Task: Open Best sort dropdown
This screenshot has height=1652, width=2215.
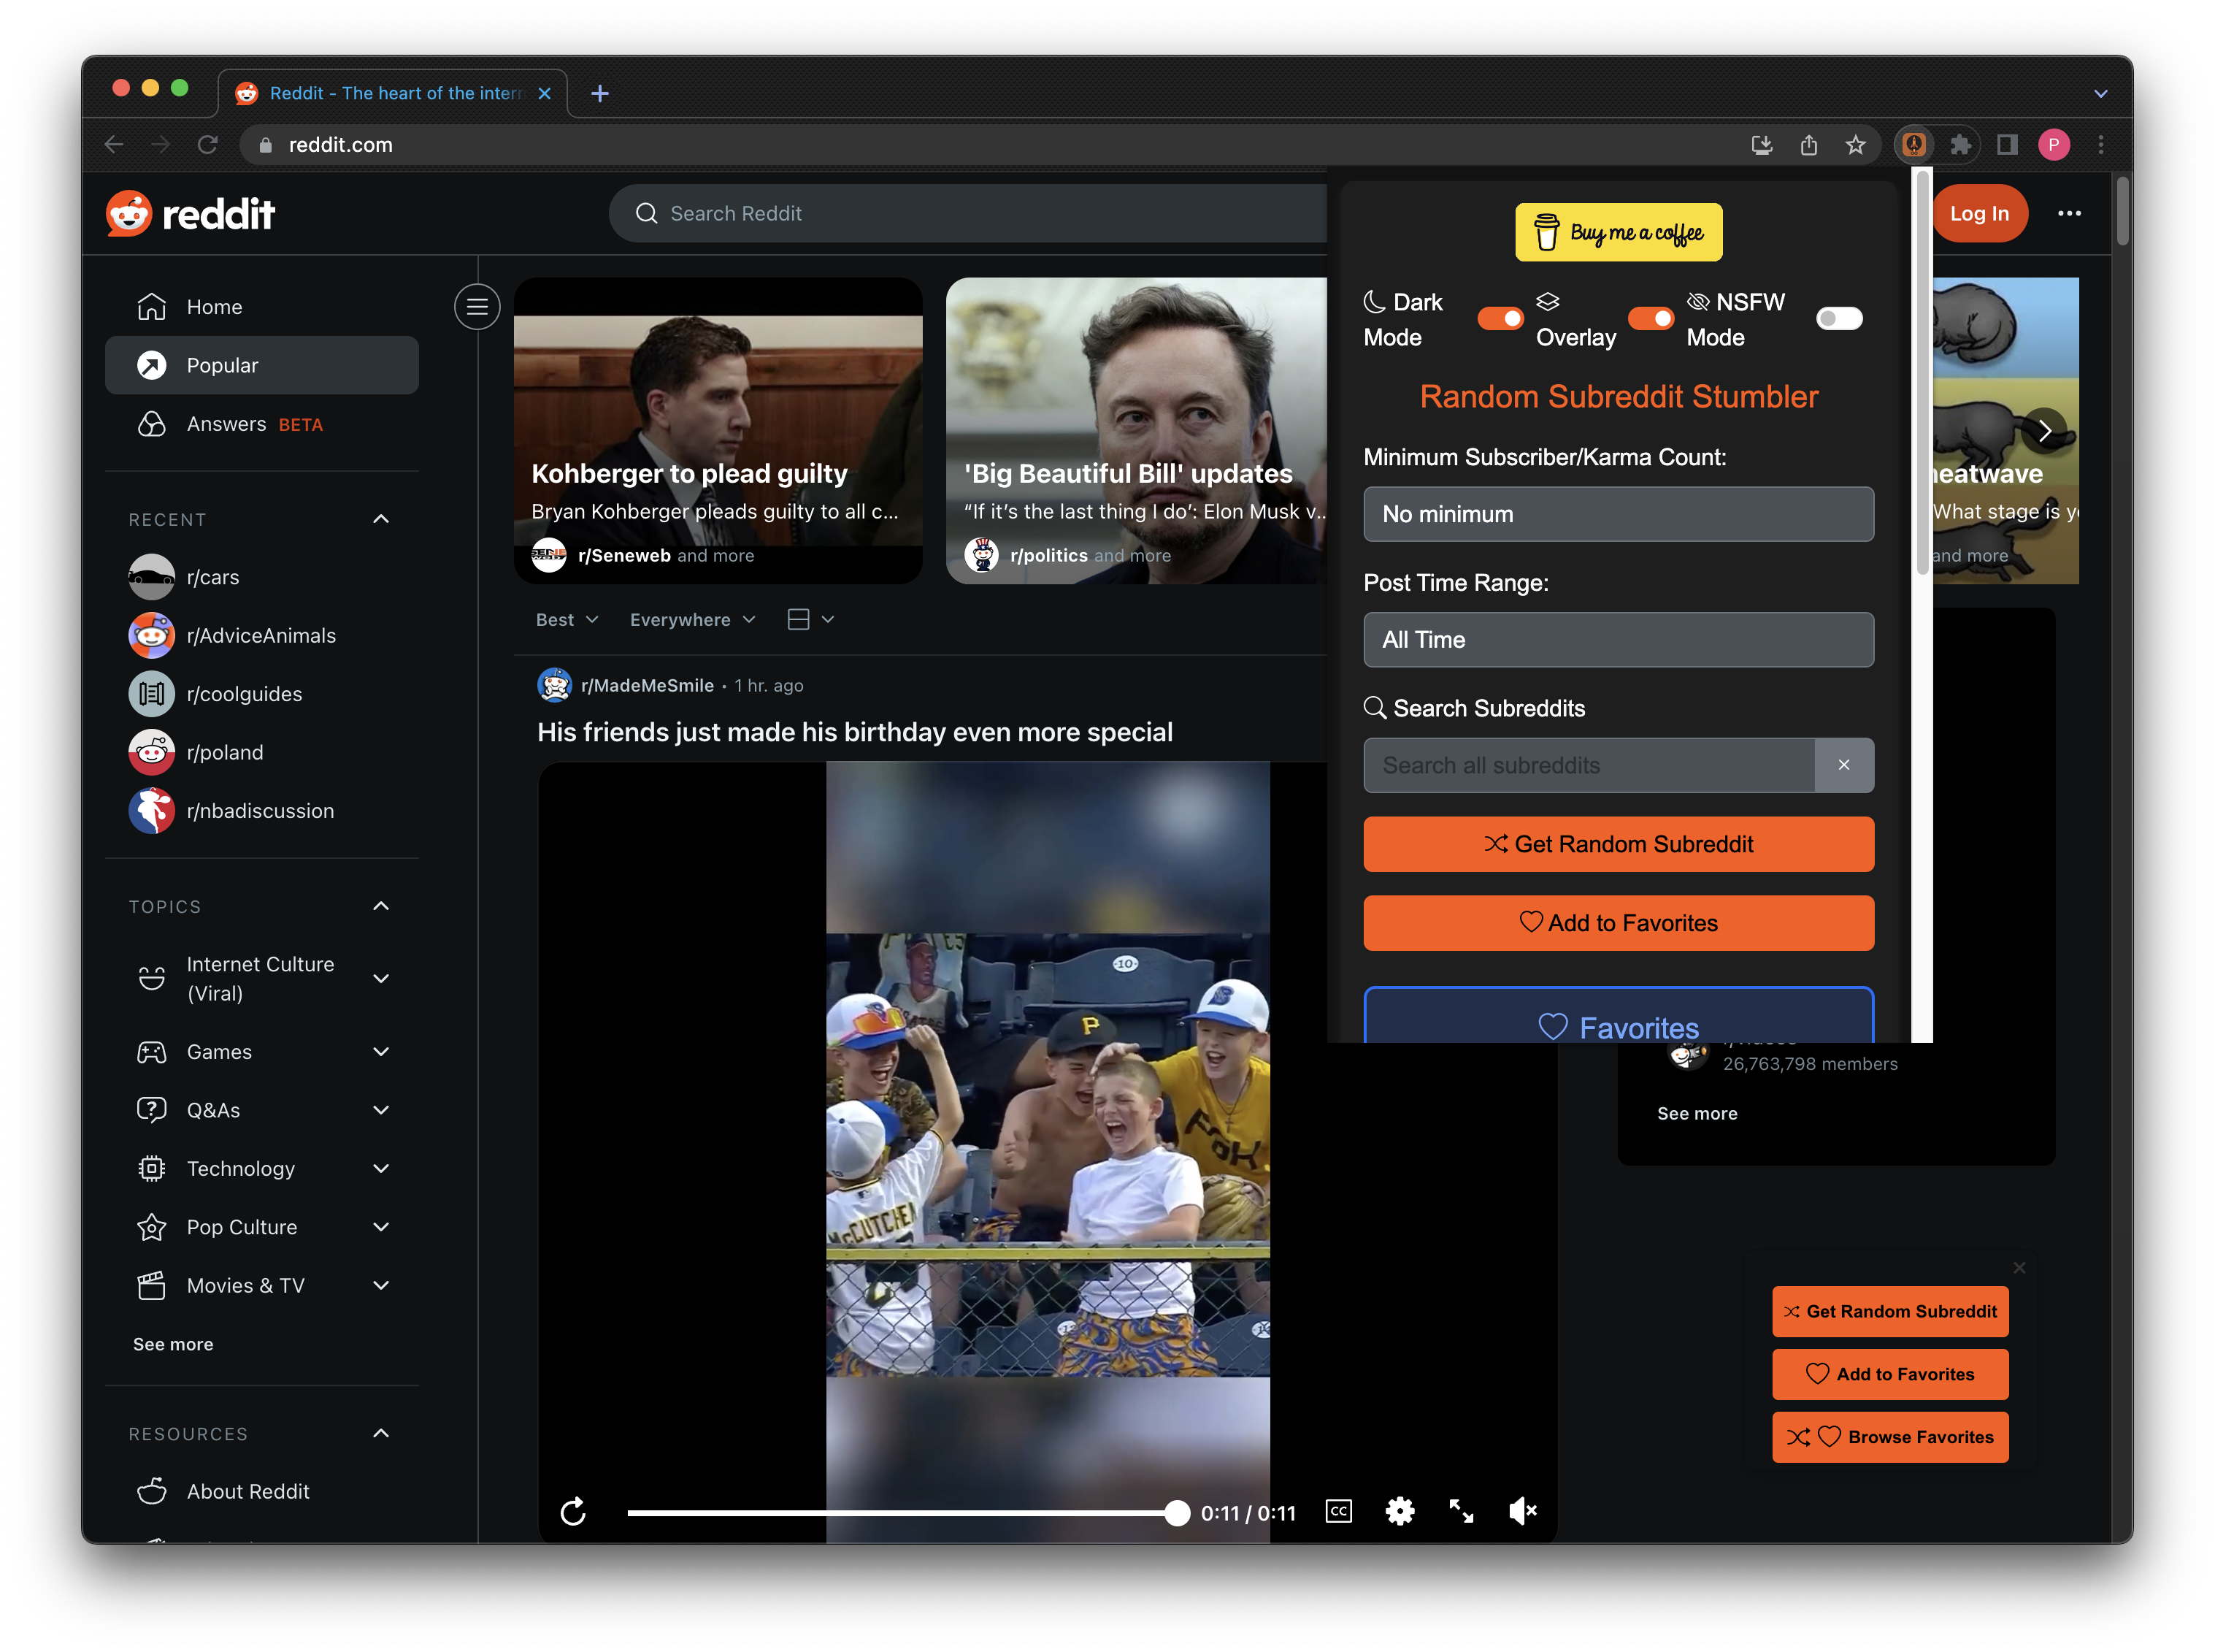Action: coord(567,620)
